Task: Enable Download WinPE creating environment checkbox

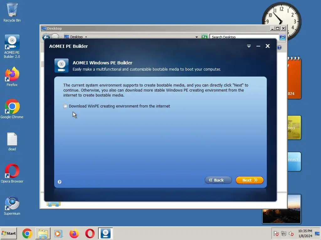Action: pyautogui.click(x=65, y=106)
